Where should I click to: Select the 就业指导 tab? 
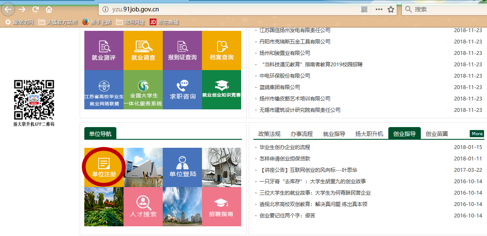point(334,134)
